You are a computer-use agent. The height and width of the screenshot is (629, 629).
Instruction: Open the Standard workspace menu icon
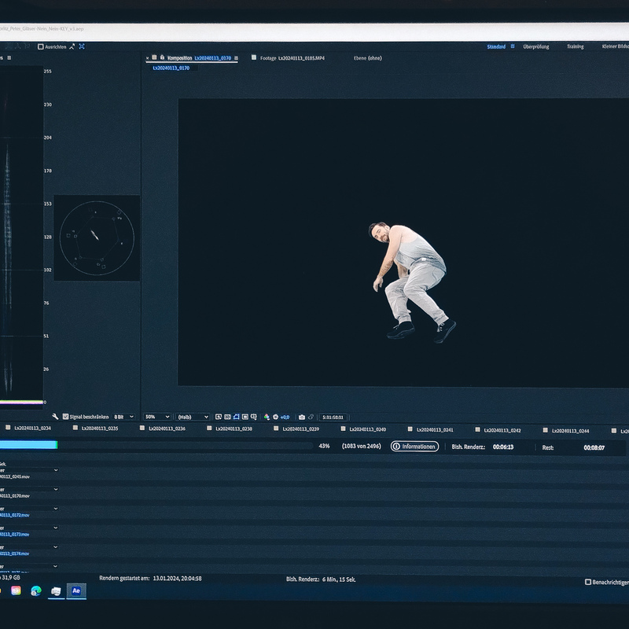coord(513,46)
